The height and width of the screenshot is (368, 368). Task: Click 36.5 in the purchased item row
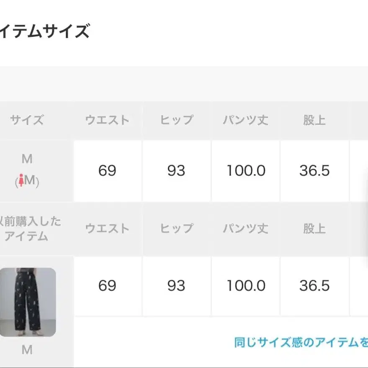click(x=314, y=286)
